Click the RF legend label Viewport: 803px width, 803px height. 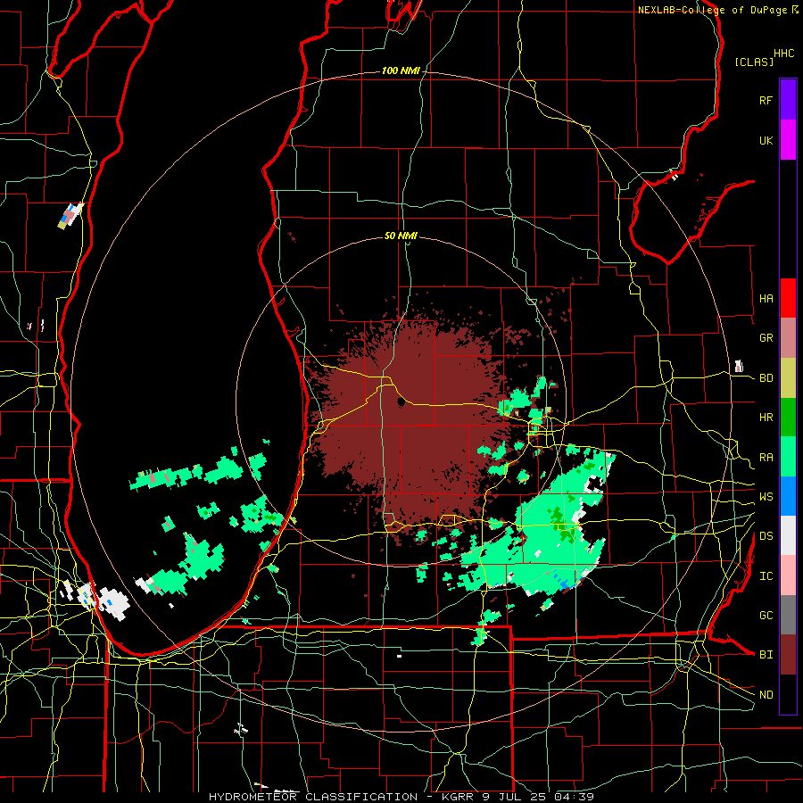(766, 100)
